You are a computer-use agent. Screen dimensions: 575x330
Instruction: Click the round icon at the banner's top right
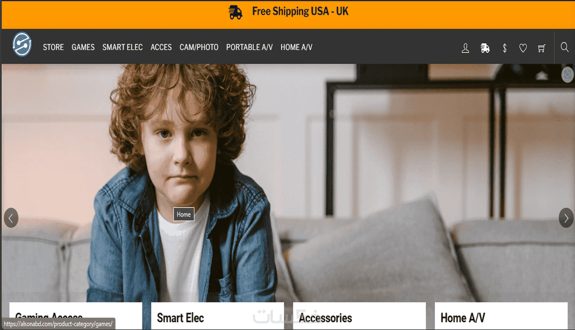567,74
